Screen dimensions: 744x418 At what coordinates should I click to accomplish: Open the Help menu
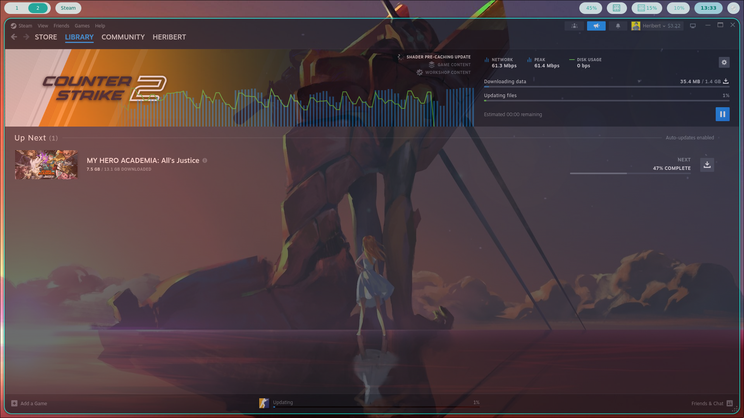pyautogui.click(x=100, y=26)
